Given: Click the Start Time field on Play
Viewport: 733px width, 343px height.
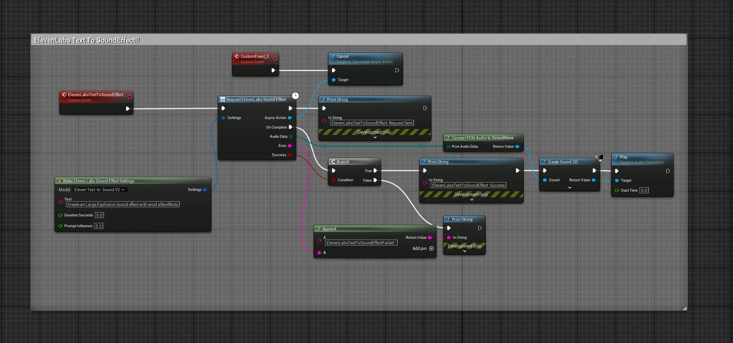Looking at the screenshot, I should (644, 190).
